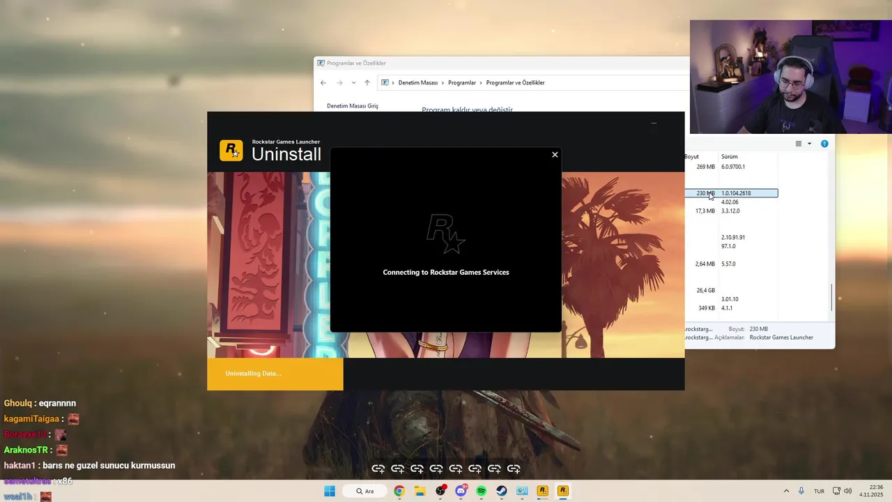This screenshot has width=892, height=502.
Task: Switch to first Rockstar Games taskbar icon
Action: [x=542, y=491]
